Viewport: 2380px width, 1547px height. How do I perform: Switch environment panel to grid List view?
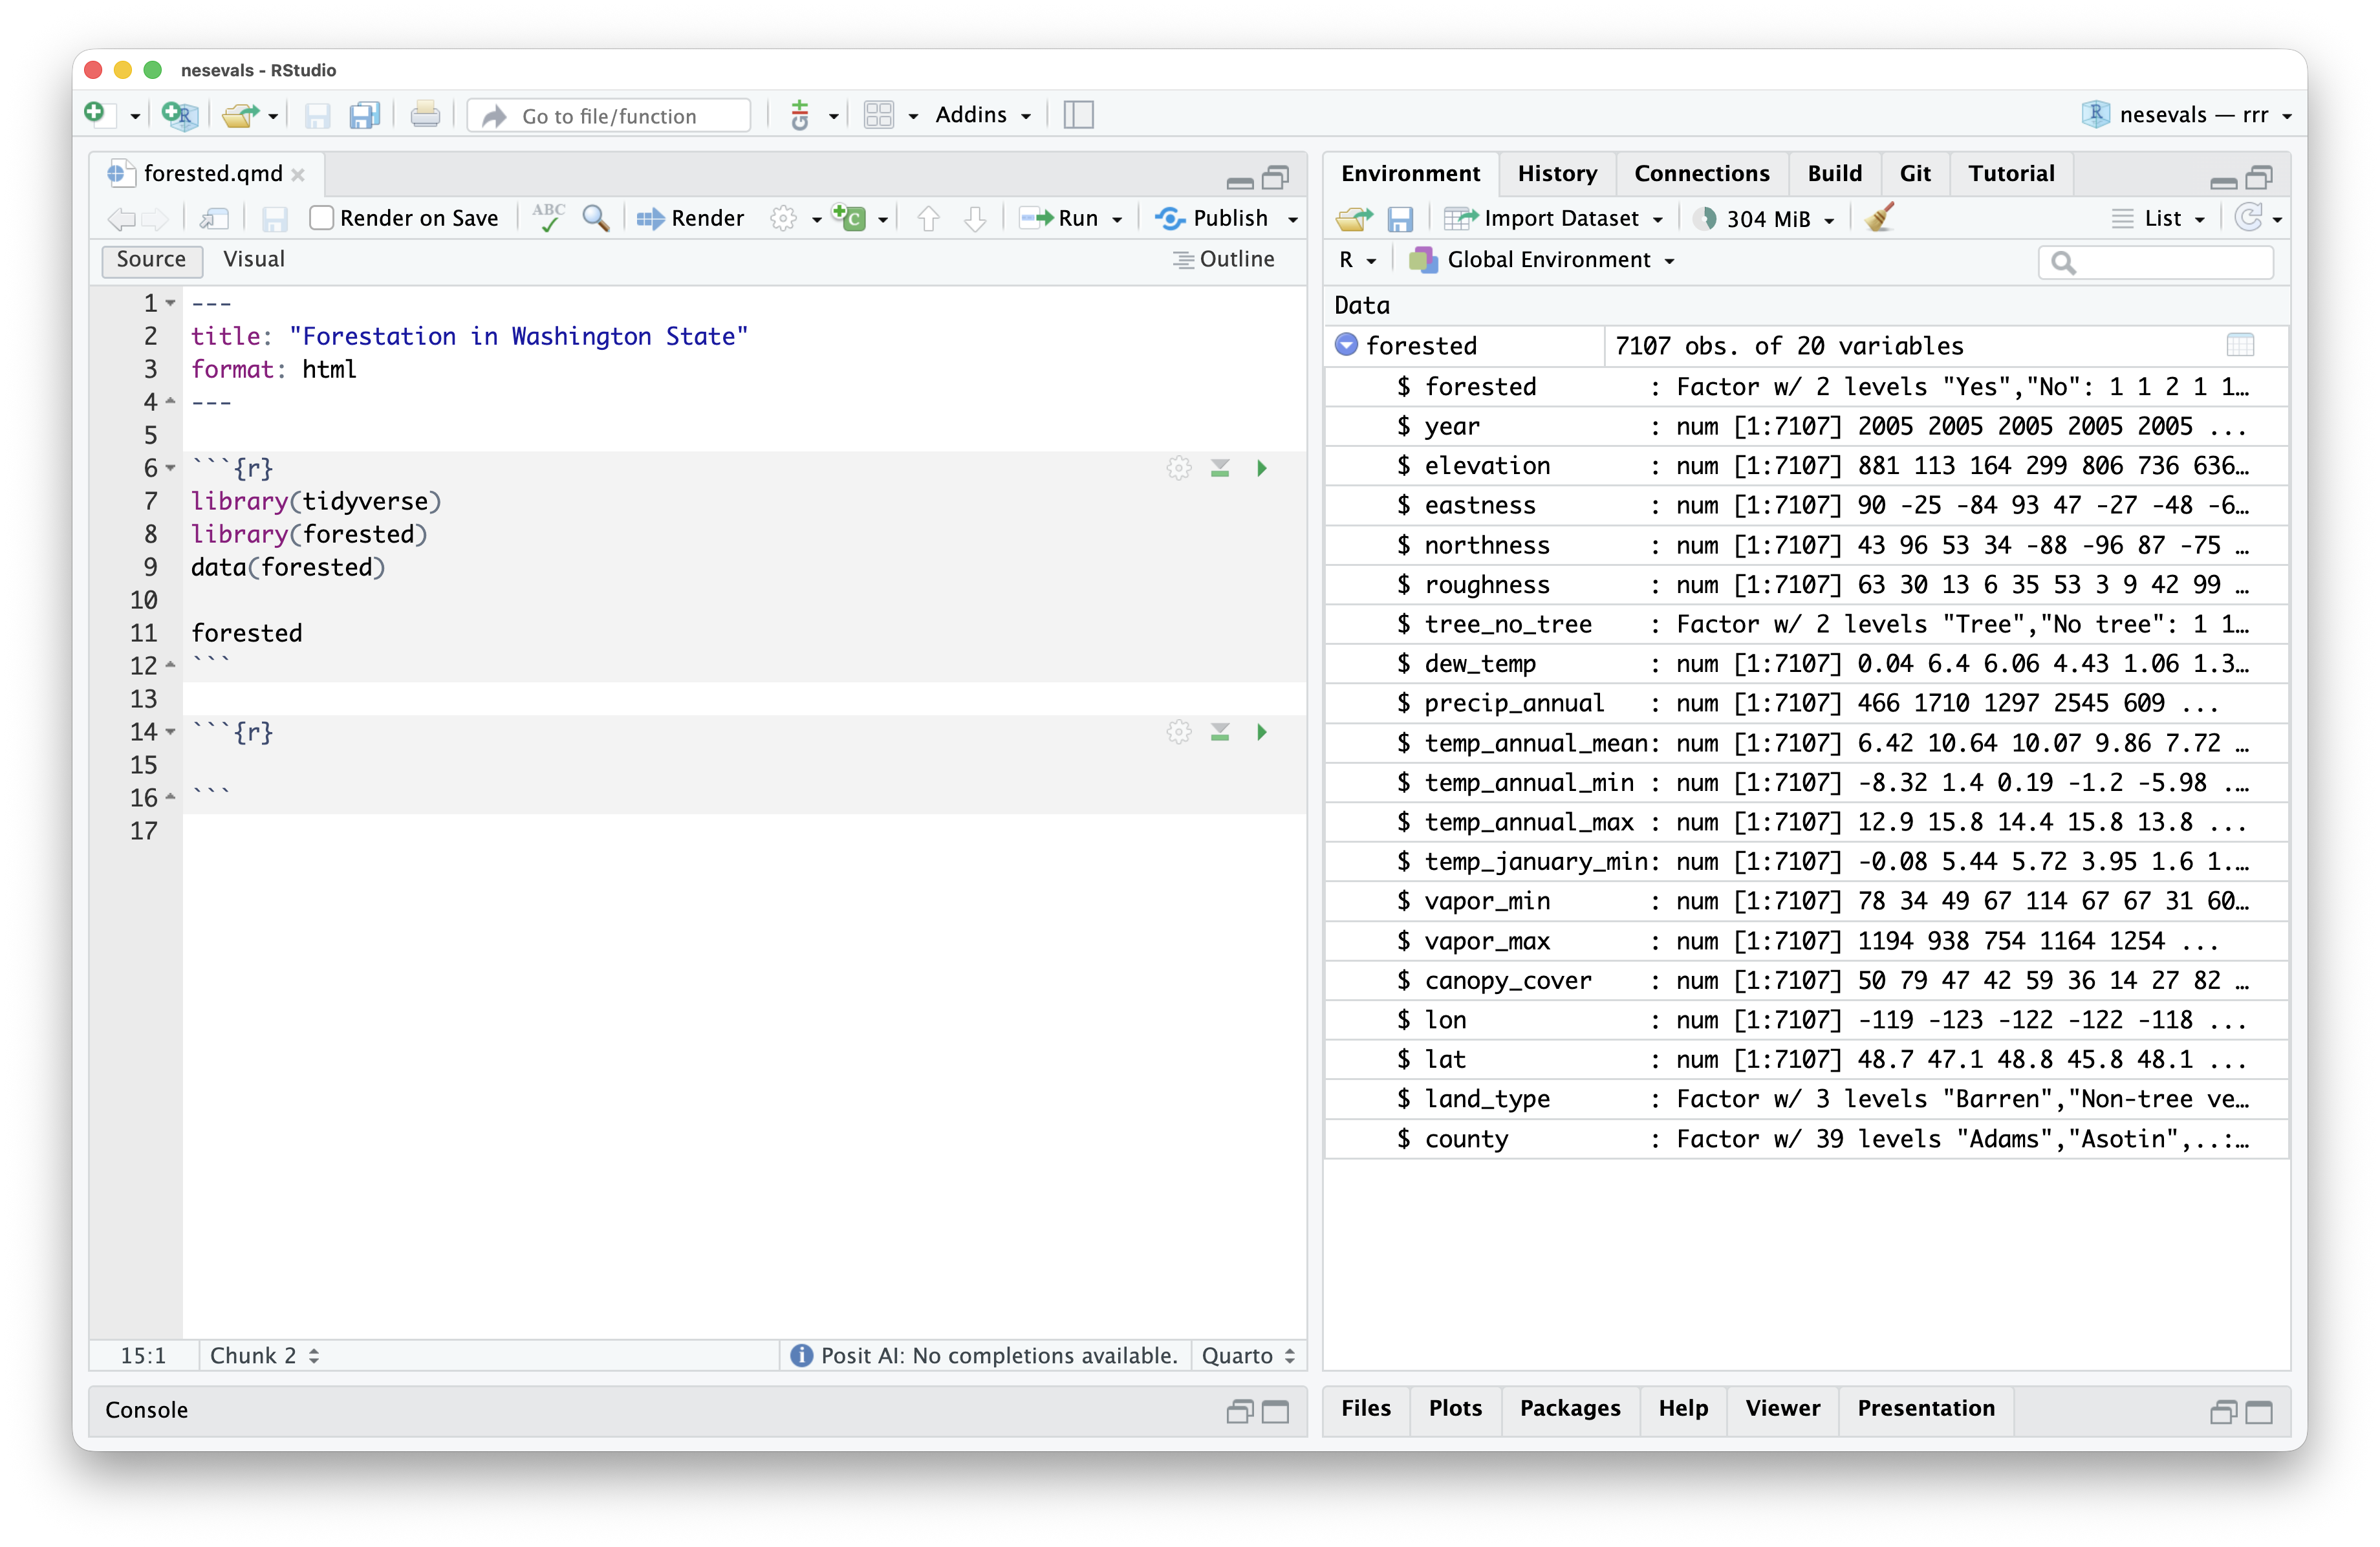click(x=2160, y=218)
